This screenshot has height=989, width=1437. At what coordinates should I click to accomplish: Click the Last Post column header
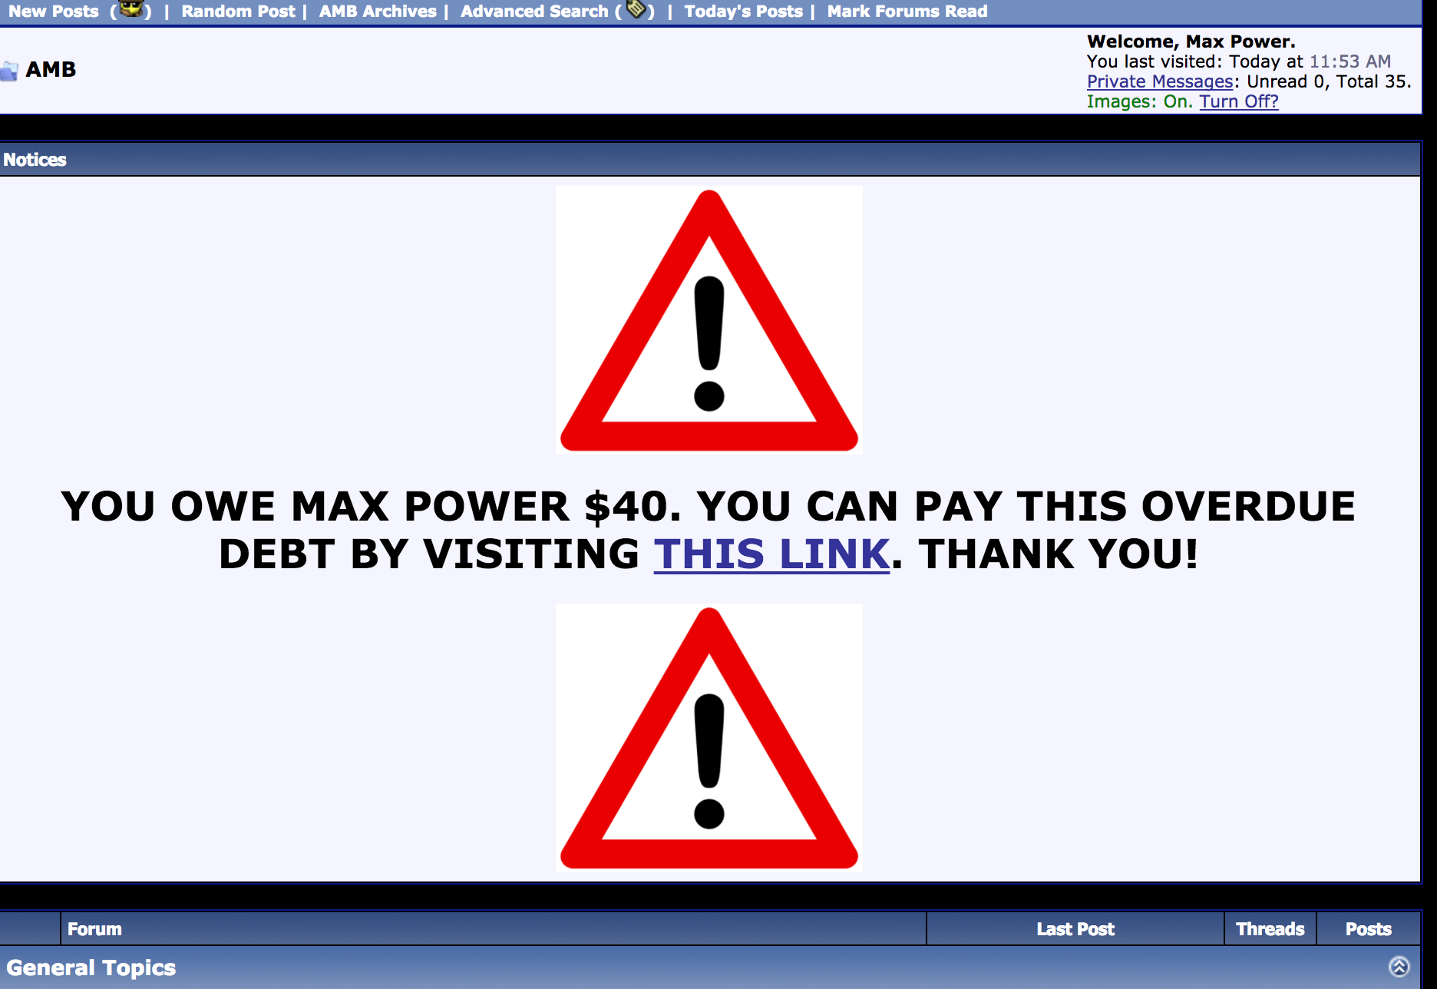coord(1075,929)
